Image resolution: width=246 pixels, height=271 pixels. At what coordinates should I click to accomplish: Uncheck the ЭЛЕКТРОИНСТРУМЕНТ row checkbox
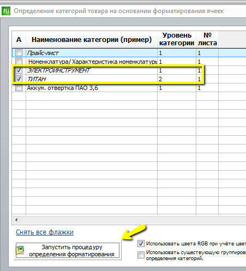click(19, 70)
